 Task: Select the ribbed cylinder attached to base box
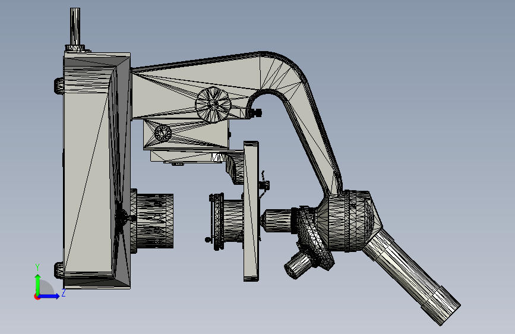point(152,221)
